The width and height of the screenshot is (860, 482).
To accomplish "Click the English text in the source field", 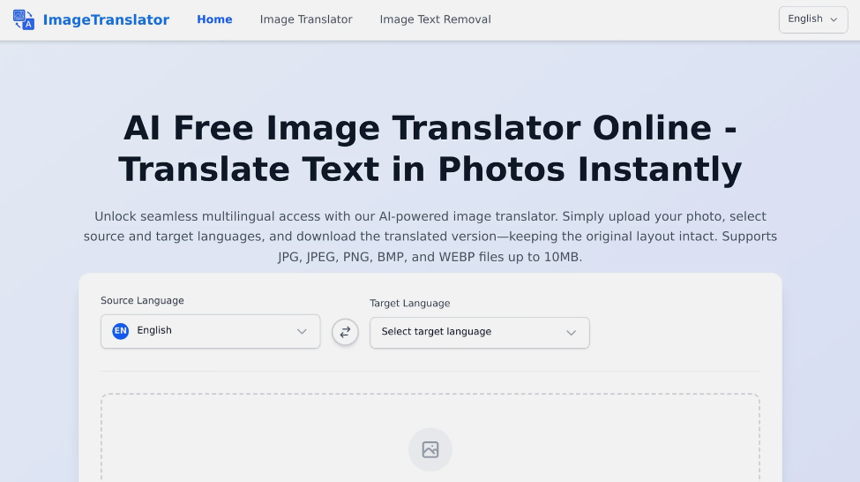I will coord(154,331).
